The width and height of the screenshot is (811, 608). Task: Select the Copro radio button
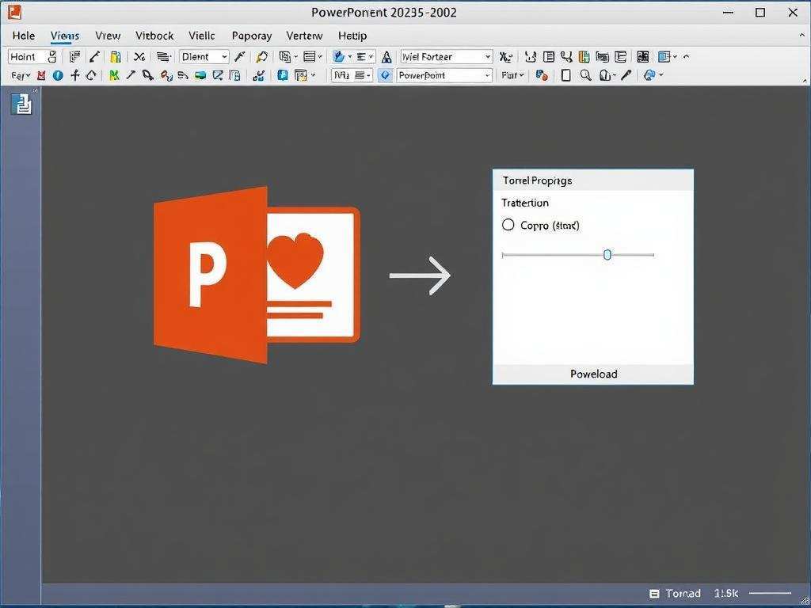point(508,225)
